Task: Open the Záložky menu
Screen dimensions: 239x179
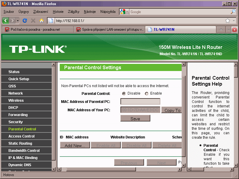Action: pyautogui.click(x=73, y=12)
